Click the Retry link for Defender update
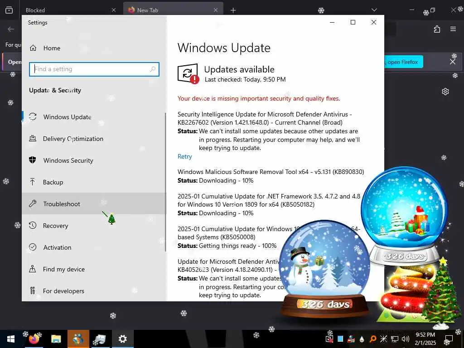Image resolution: width=464 pixels, height=348 pixels. 185,156
